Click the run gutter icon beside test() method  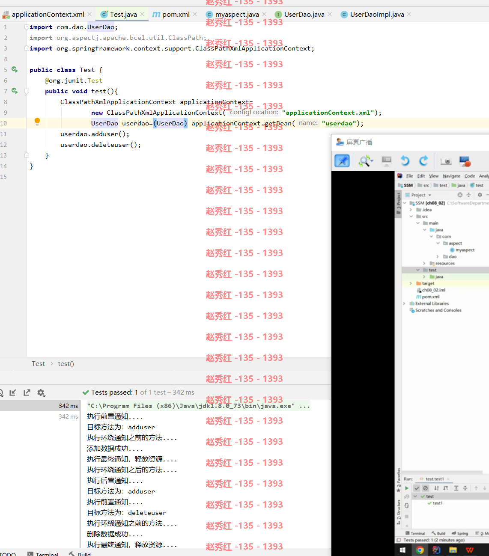point(15,91)
